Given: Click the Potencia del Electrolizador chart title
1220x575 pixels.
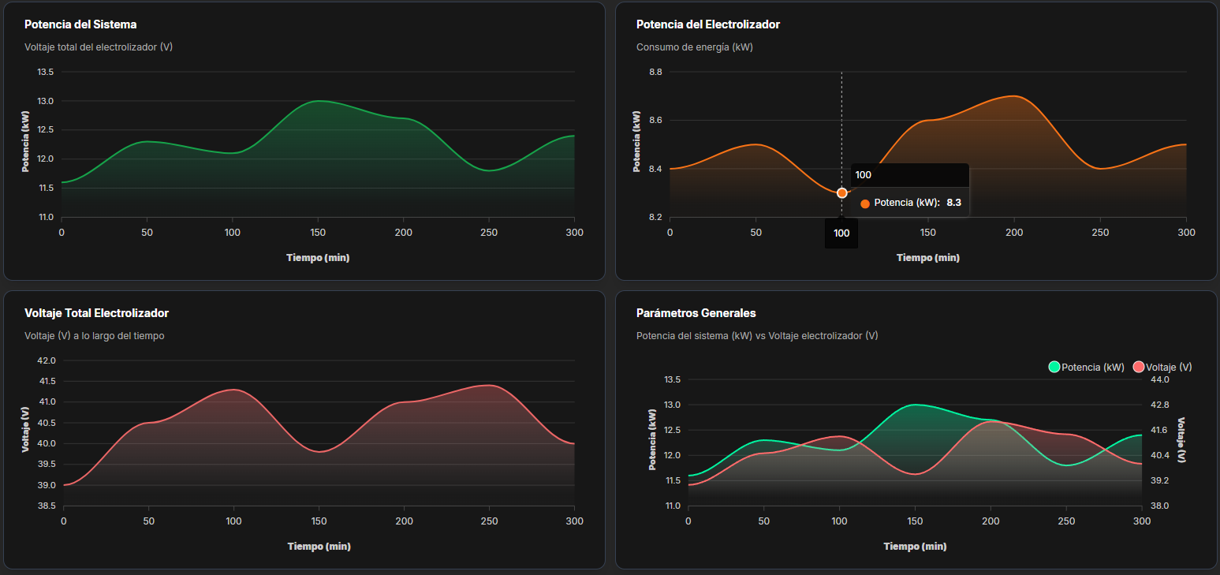Looking at the screenshot, I should click(707, 24).
